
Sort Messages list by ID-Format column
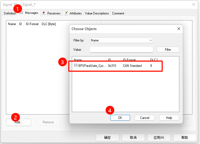point(32,24)
